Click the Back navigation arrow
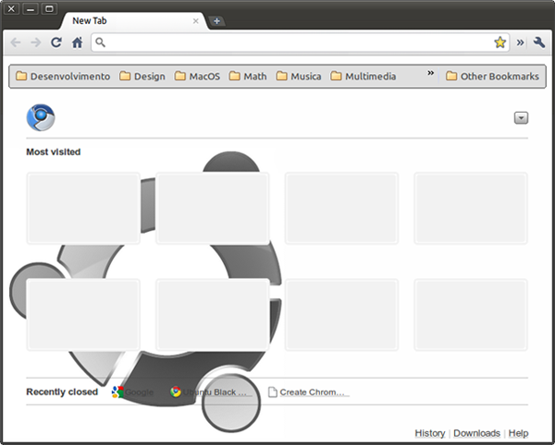The image size is (555, 445). coord(16,42)
